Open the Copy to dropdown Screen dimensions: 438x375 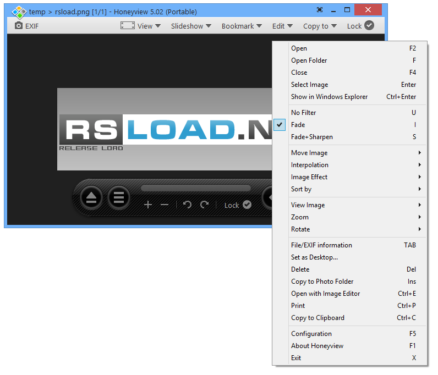[320, 26]
